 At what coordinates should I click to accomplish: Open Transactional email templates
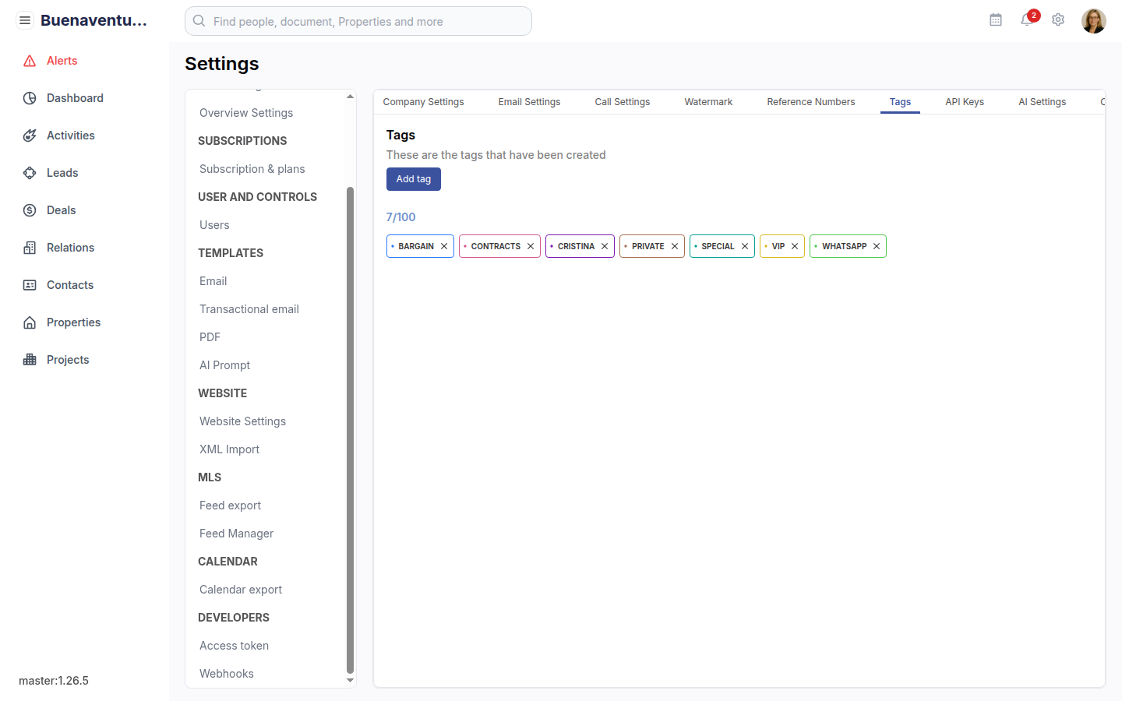(249, 309)
